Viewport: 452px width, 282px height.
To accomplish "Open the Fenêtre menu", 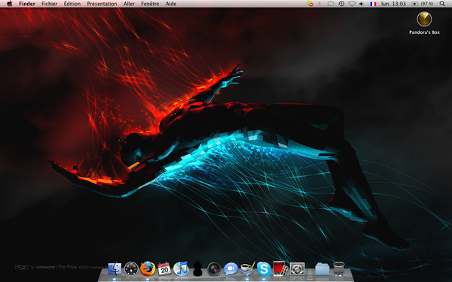I will click(150, 4).
